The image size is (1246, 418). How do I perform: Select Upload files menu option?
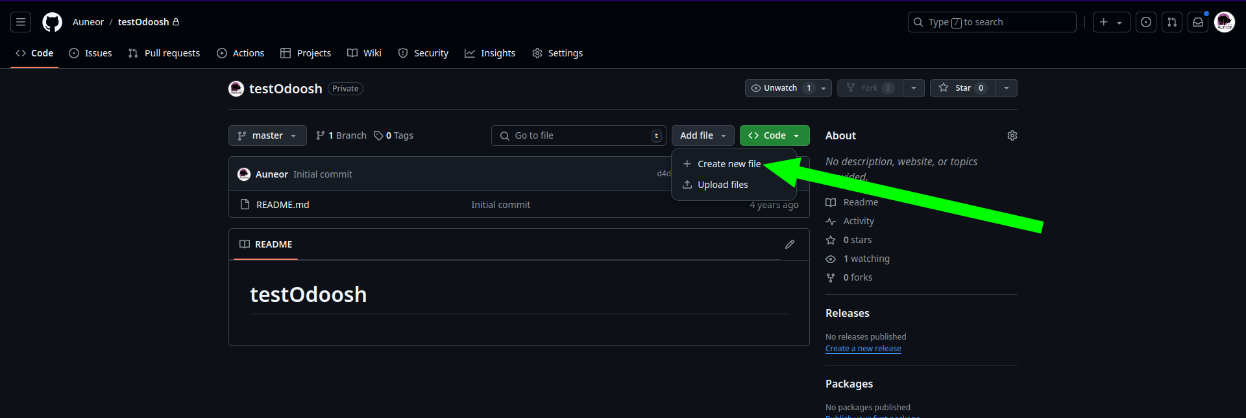point(722,185)
